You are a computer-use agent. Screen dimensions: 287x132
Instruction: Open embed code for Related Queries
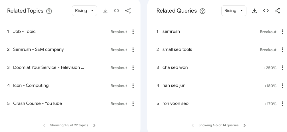tap(266, 11)
